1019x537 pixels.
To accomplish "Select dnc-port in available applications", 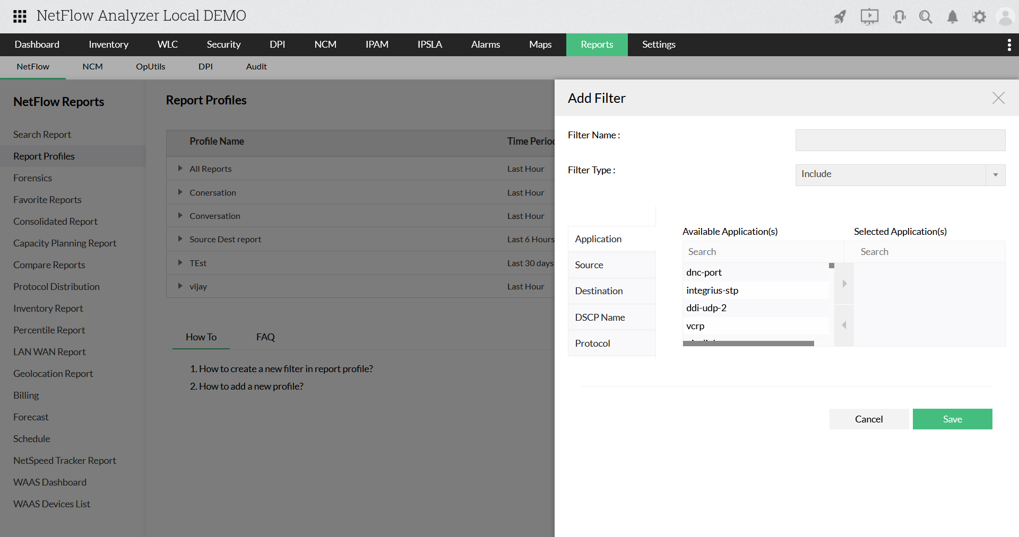I will pos(756,272).
